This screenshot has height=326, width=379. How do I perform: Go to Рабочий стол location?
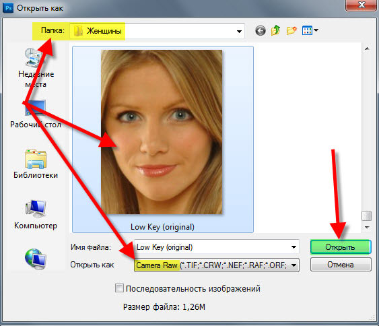point(36,114)
